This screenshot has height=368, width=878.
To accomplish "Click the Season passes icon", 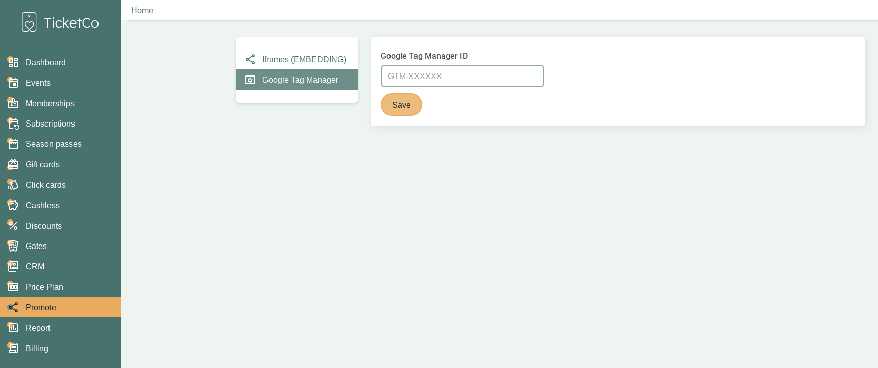I will [x=13, y=144].
